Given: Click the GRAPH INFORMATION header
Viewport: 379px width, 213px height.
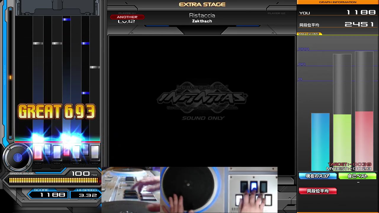Looking at the screenshot, I should tap(338, 2).
